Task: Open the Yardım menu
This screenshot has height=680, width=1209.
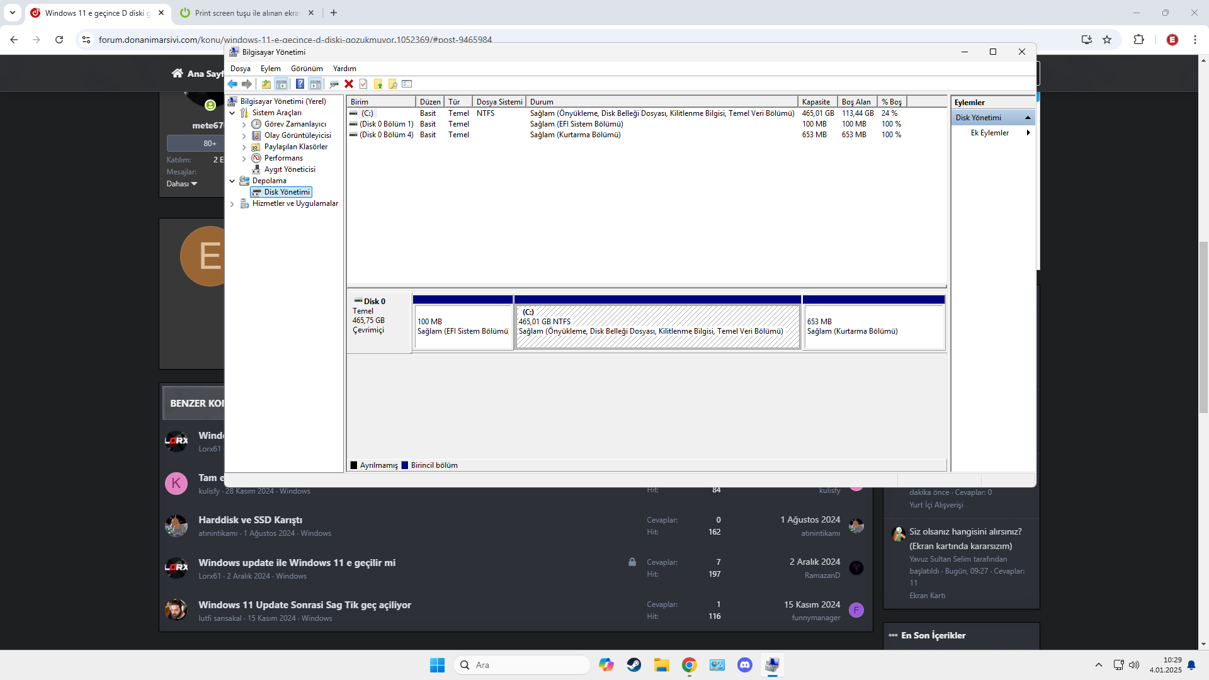Action: click(x=344, y=69)
